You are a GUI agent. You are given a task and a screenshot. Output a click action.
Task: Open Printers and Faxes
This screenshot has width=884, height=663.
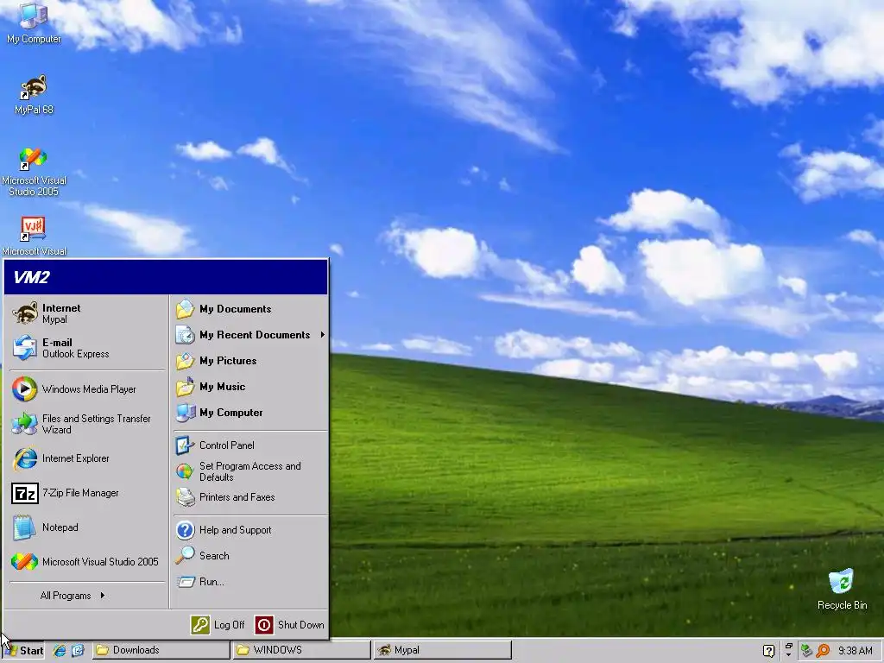pos(250,497)
